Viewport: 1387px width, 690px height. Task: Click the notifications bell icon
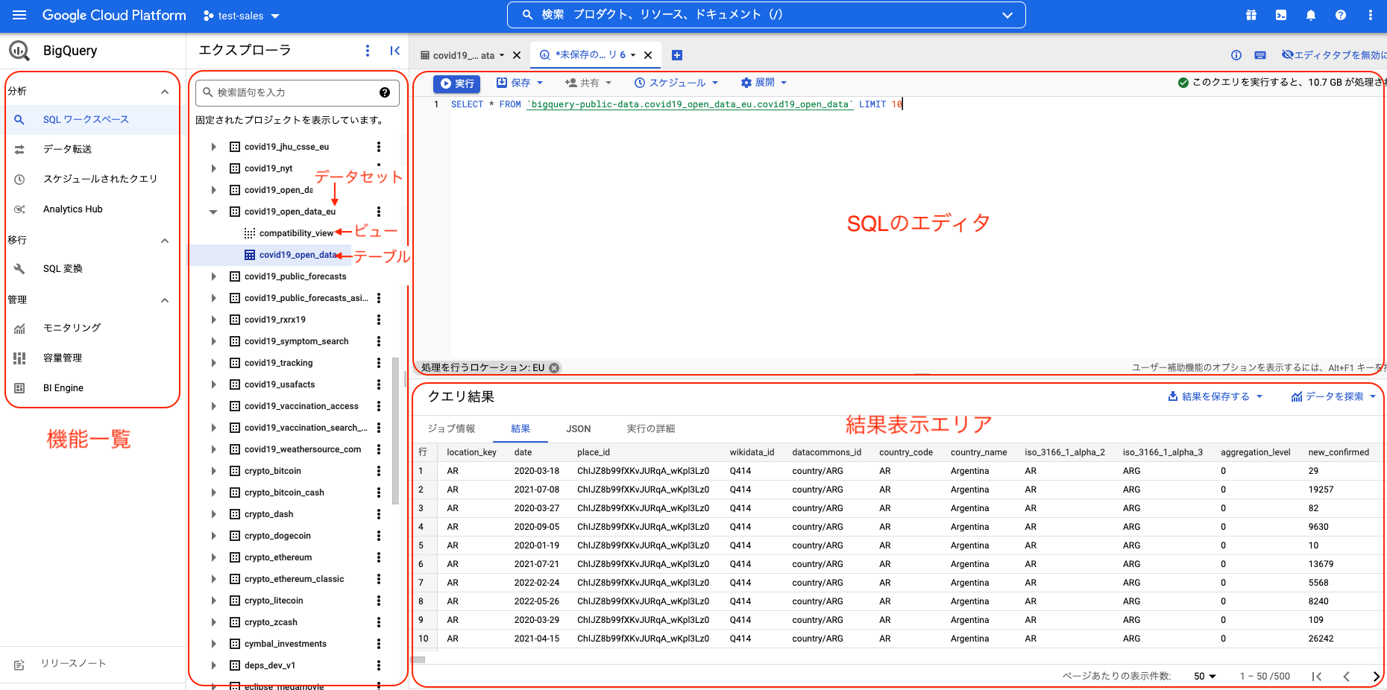pos(1311,15)
